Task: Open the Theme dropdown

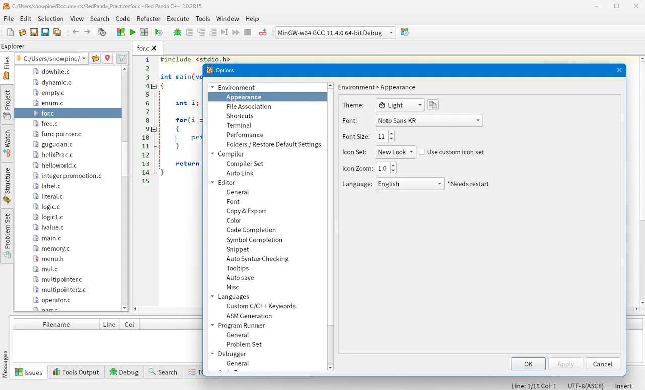Action: (400, 105)
